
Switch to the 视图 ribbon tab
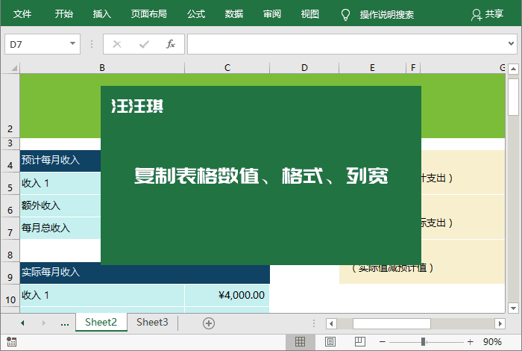click(310, 14)
